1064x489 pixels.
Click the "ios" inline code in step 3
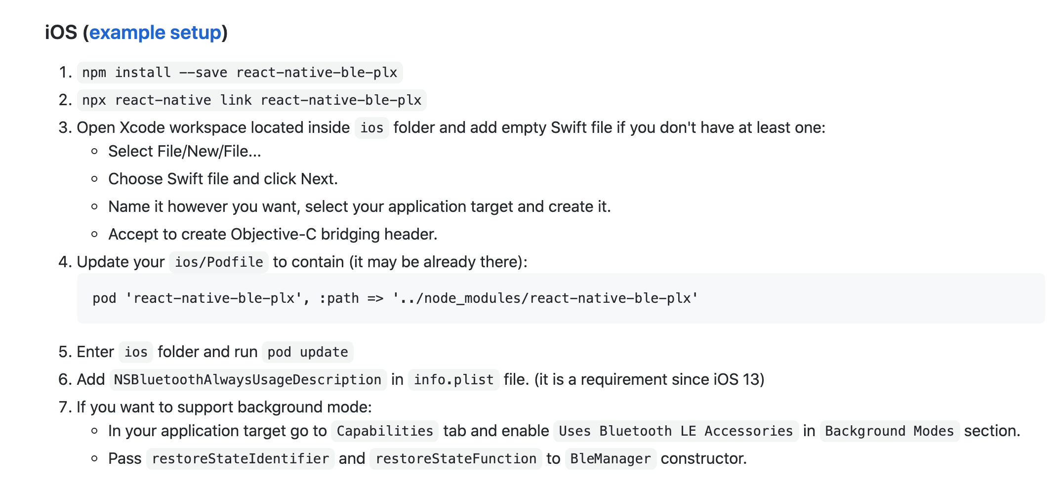pos(371,128)
